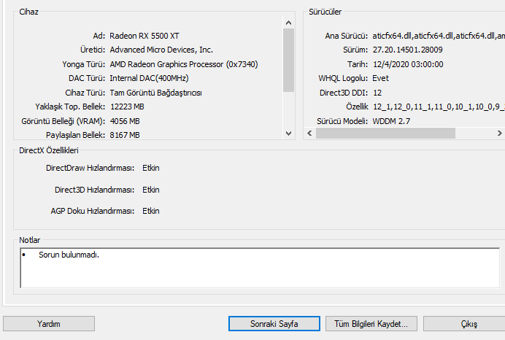Click the 'DirectX Özellikleri' group heading

click(49, 150)
